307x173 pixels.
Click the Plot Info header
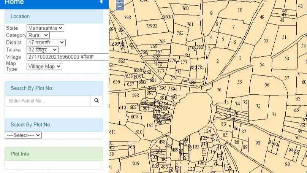coord(54,154)
